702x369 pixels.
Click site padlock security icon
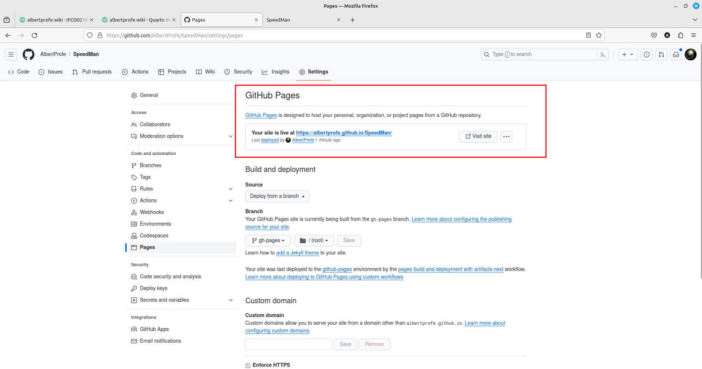point(100,35)
